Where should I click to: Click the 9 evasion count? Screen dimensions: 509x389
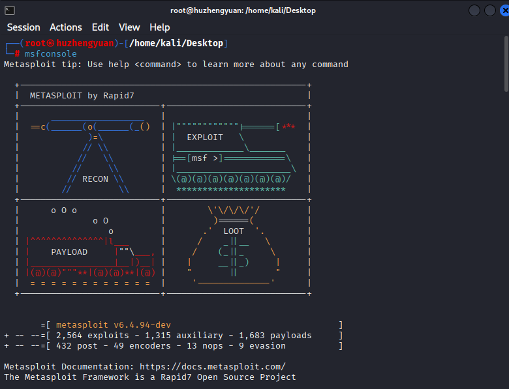click(262, 346)
